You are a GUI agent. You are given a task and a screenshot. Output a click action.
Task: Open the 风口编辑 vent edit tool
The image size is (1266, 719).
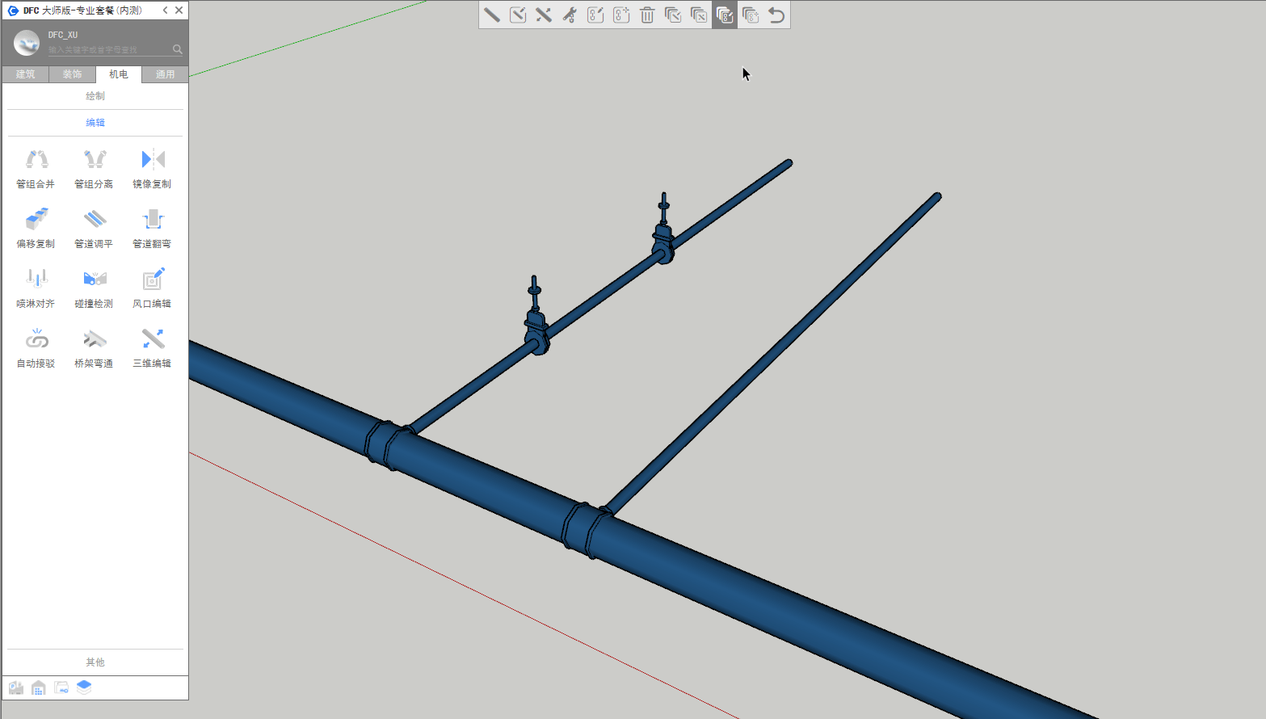[153, 288]
